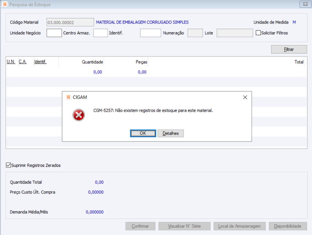
Task: Click the Filtrar button
Action: 289,49
